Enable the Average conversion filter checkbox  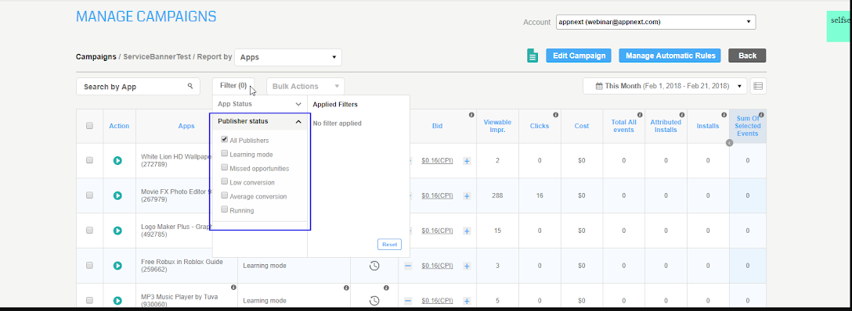point(225,195)
